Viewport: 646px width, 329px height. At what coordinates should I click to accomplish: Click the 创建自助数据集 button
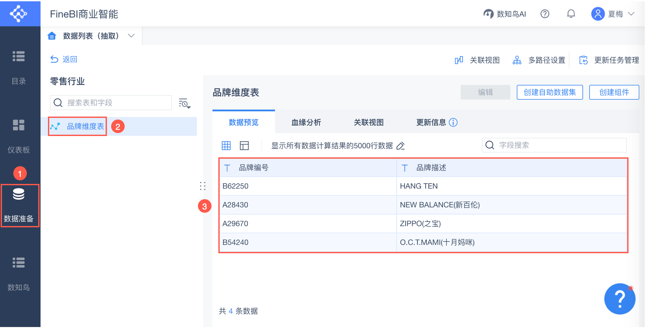(x=549, y=92)
